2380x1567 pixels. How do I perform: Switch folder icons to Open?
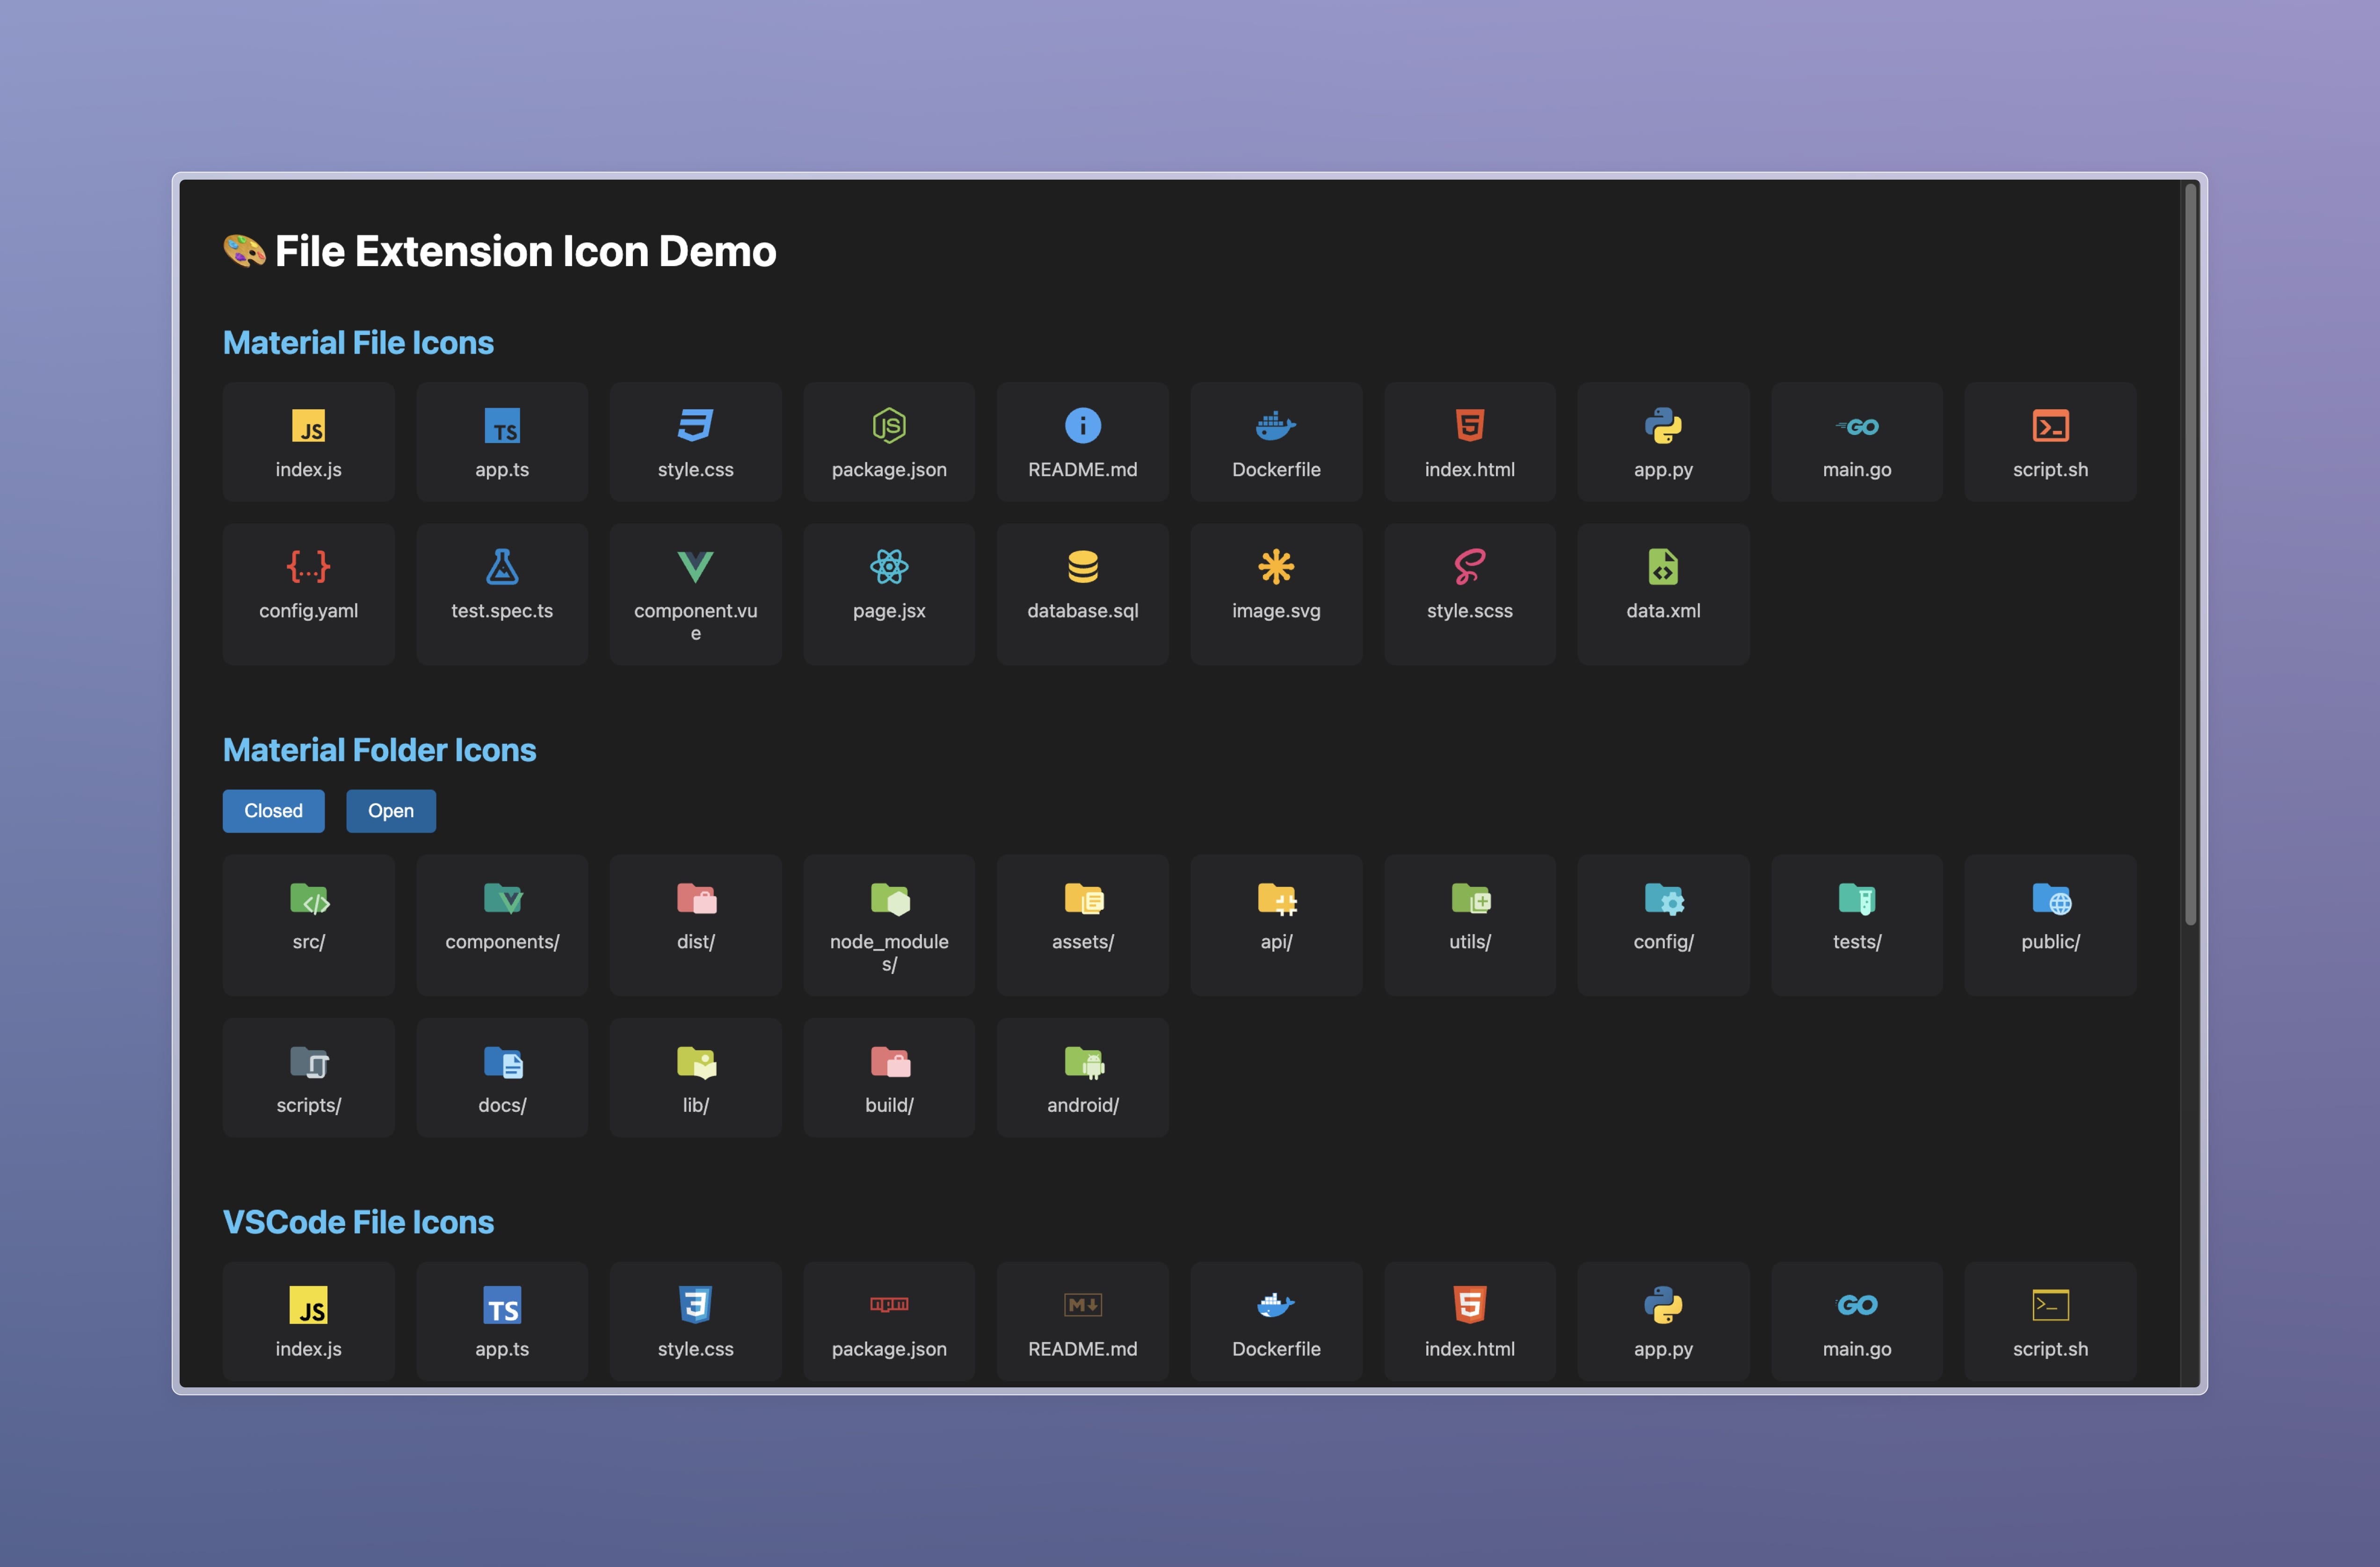(391, 811)
